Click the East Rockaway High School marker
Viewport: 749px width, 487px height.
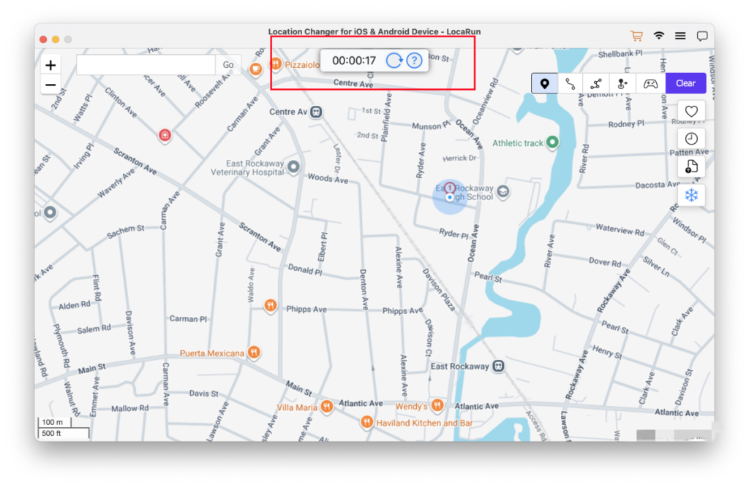click(x=503, y=192)
